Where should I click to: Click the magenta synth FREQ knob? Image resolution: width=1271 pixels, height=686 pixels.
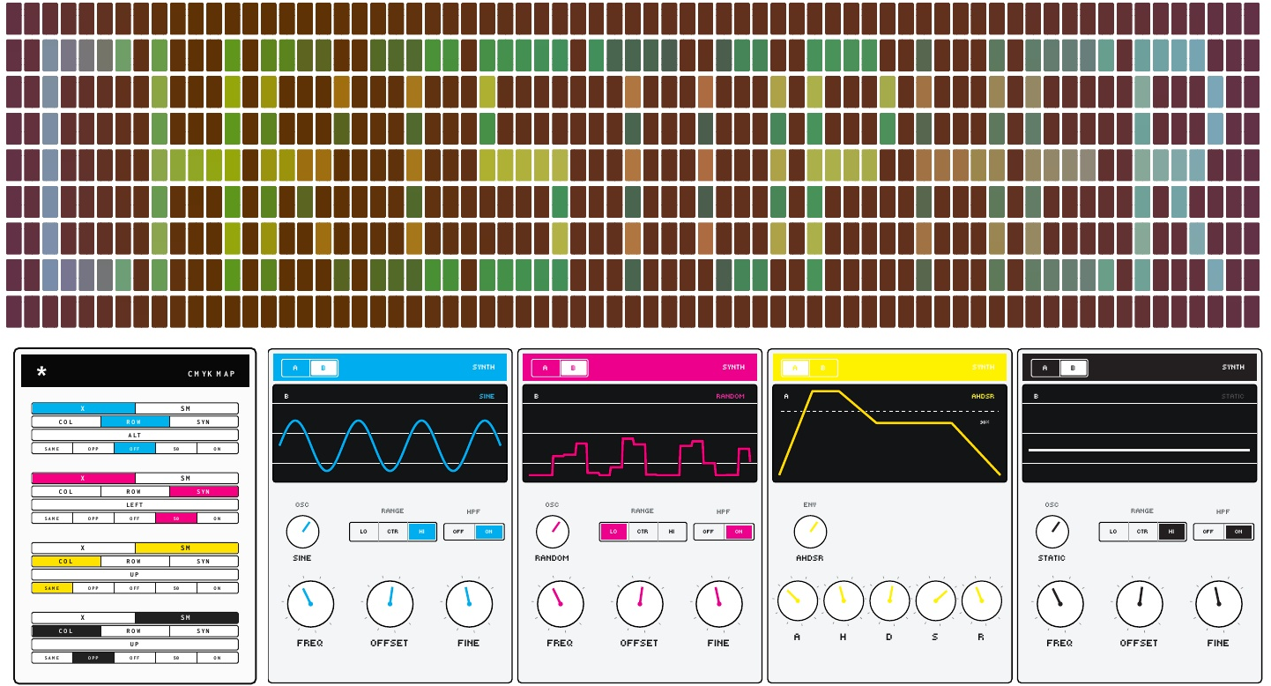pos(560,604)
